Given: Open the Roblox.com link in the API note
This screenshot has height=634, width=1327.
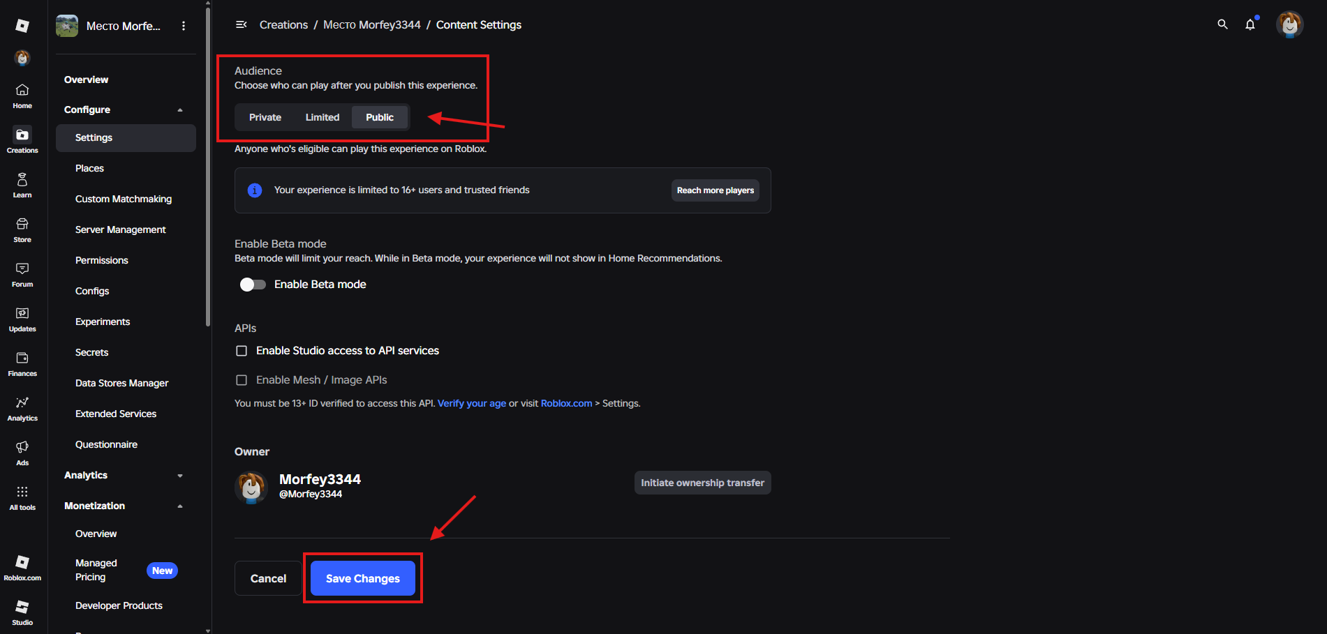Looking at the screenshot, I should tap(566, 403).
